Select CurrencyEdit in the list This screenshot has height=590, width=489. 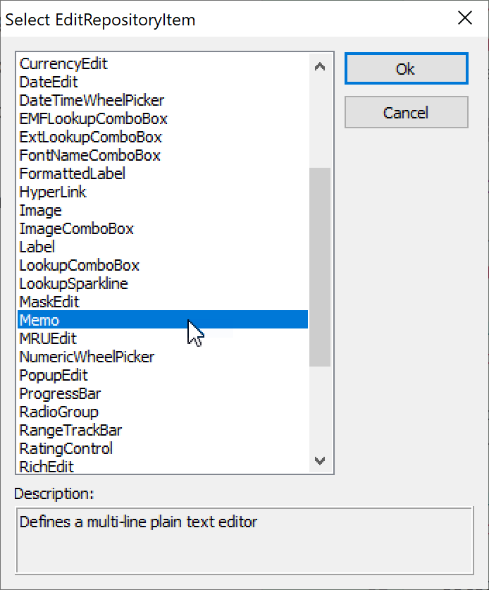(63, 63)
